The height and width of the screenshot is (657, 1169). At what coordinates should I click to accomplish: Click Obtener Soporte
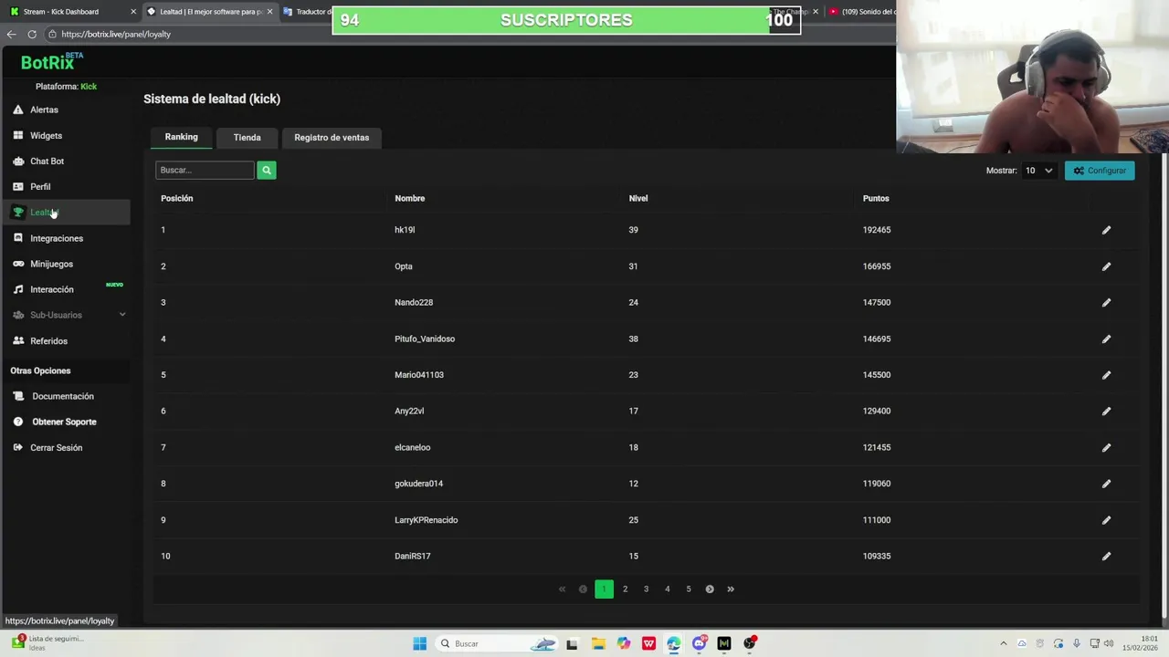[64, 422]
